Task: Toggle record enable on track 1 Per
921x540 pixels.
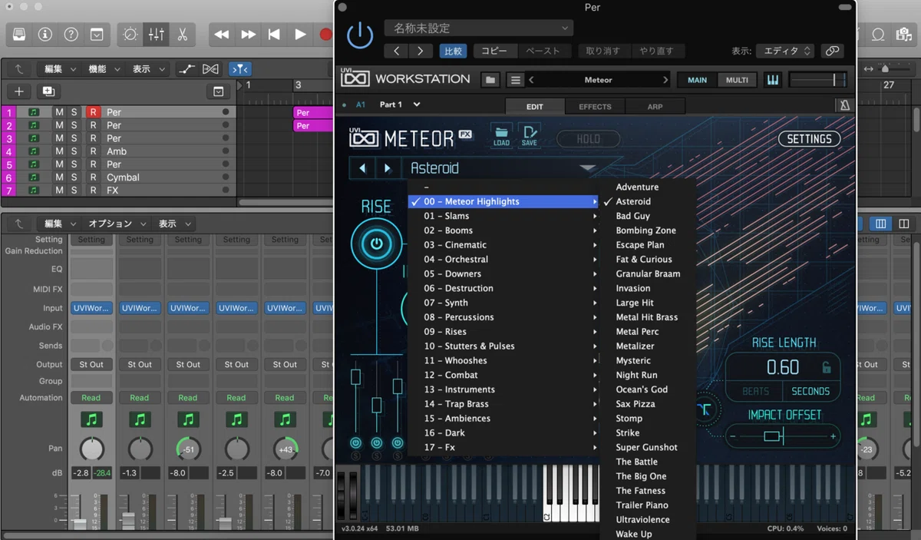Action: (x=94, y=112)
